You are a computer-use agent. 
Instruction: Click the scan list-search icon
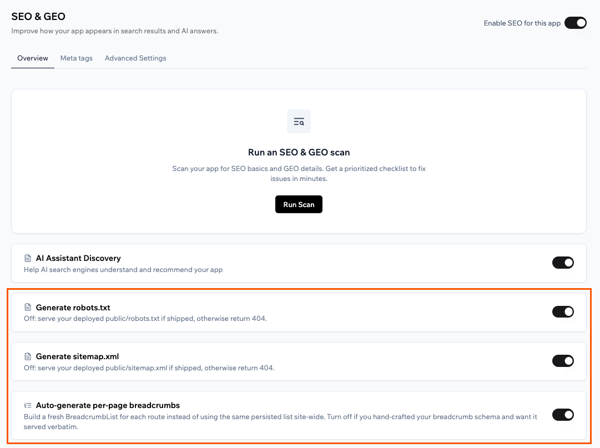(299, 122)
